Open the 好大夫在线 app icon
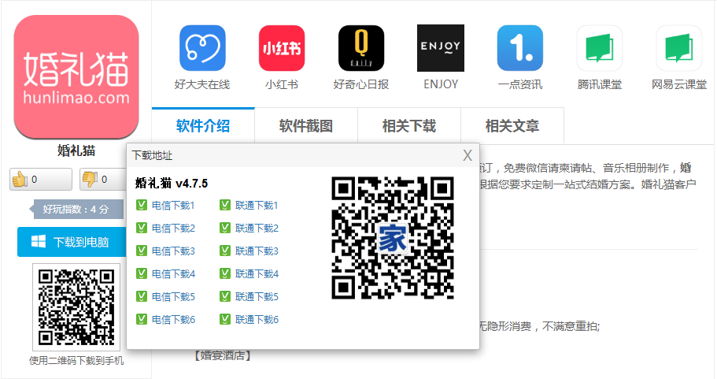Image resolution: width=717 pixels, height=379 pixels. [202, 48]
